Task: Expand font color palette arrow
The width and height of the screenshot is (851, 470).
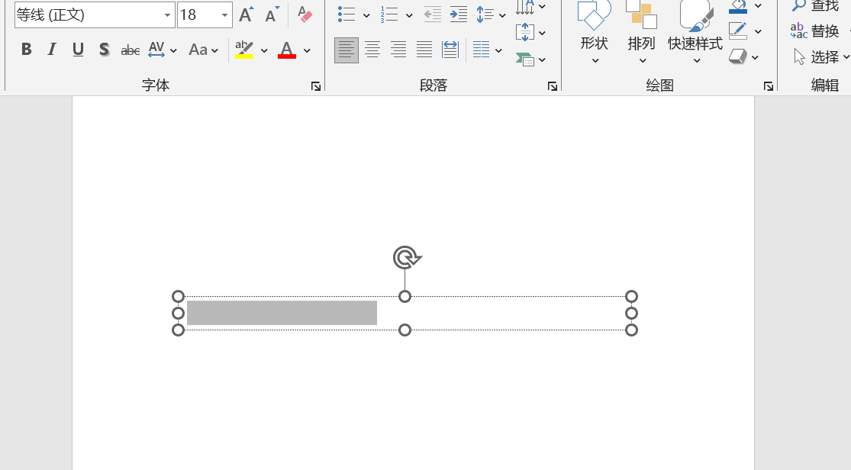Action: click(x=307, y=50)
